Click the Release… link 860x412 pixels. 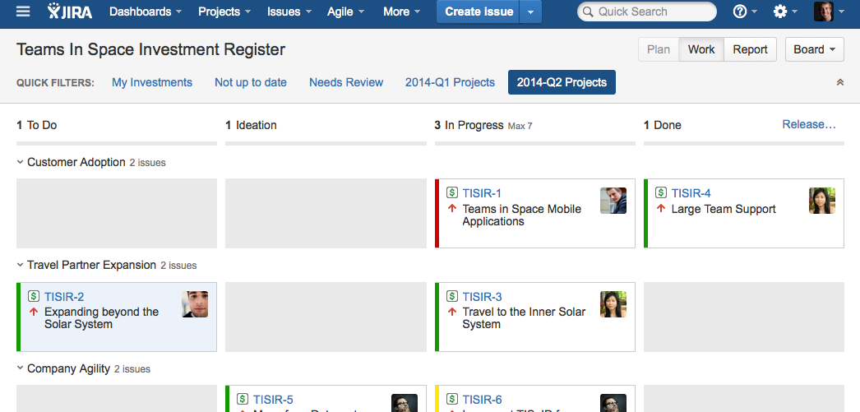809,124
